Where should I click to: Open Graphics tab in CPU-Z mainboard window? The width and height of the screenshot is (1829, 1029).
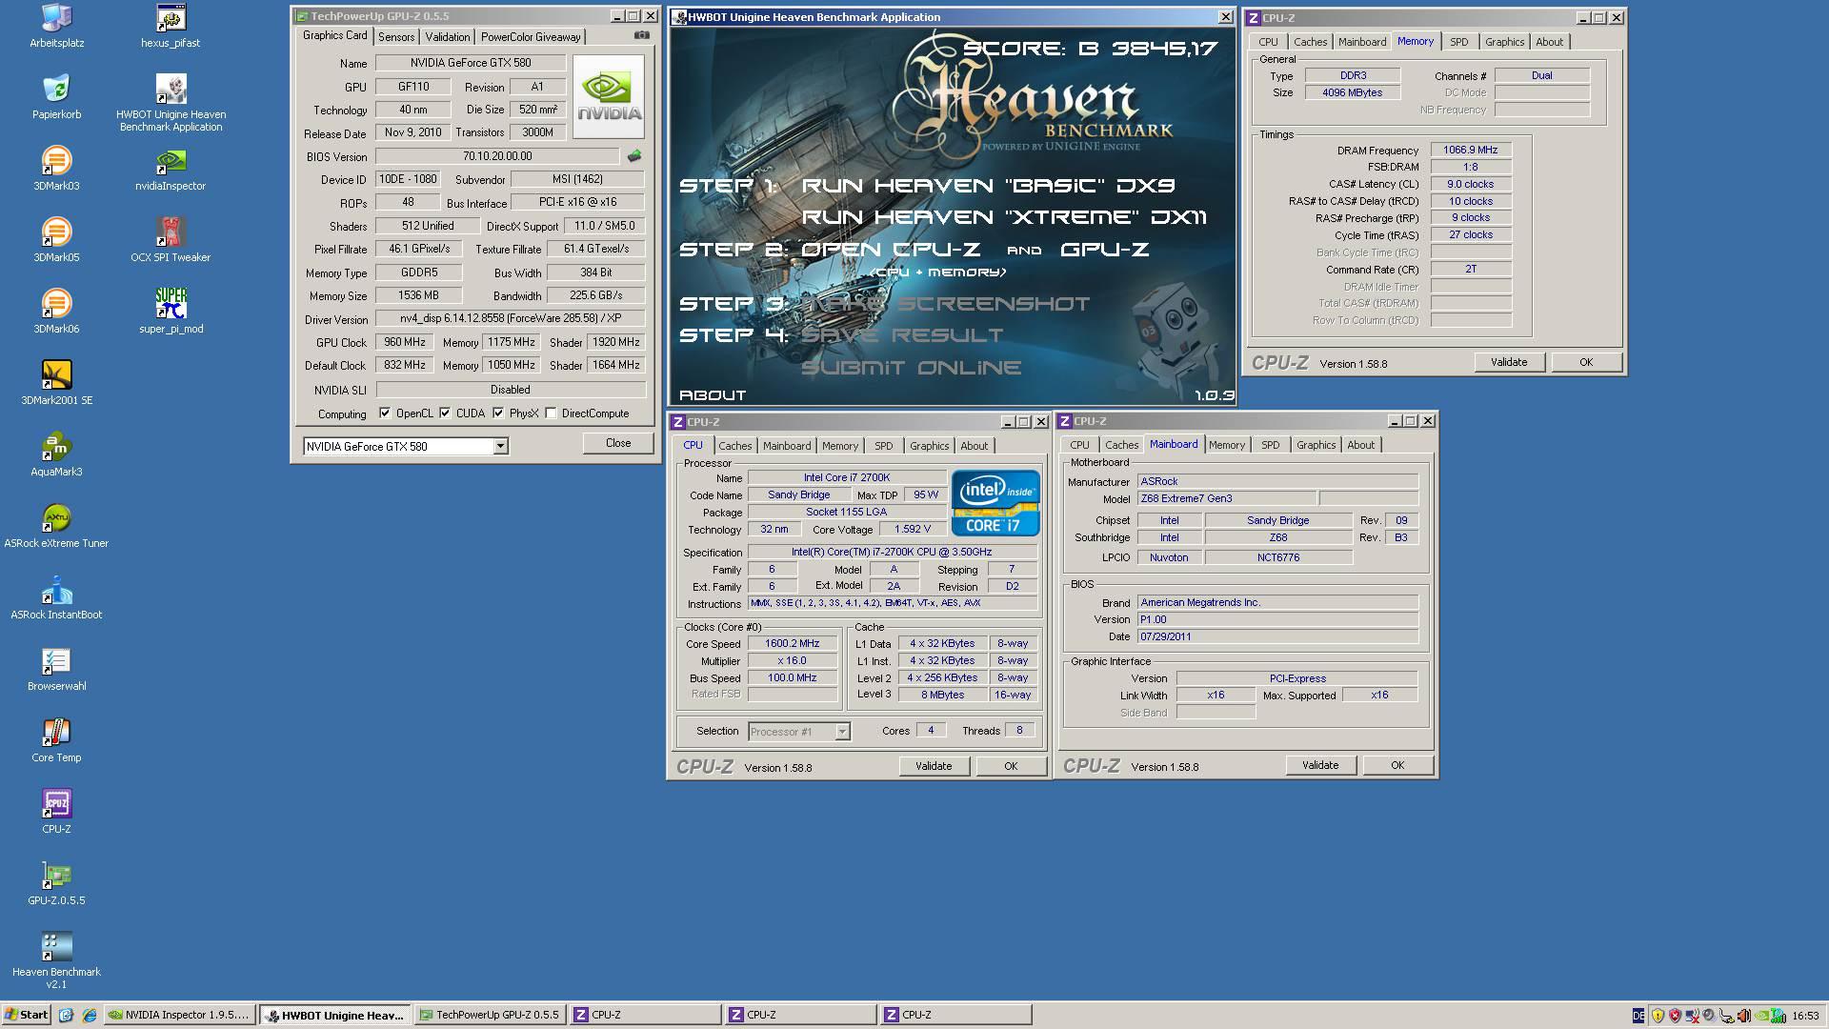pos(1316,445)
